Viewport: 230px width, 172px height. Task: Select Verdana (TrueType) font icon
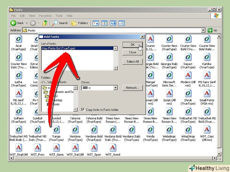(75, 129)
